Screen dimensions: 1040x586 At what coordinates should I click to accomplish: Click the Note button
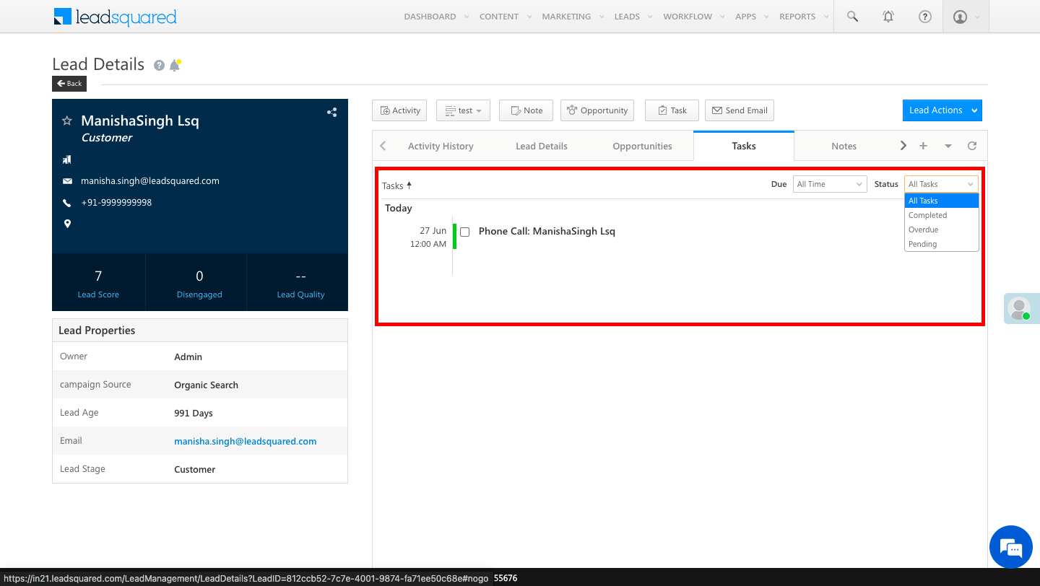click(x=526, y=110)
